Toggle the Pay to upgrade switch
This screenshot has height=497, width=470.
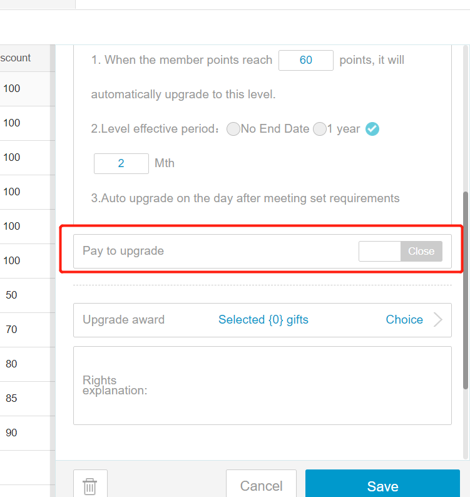click(x=401, y=252)
